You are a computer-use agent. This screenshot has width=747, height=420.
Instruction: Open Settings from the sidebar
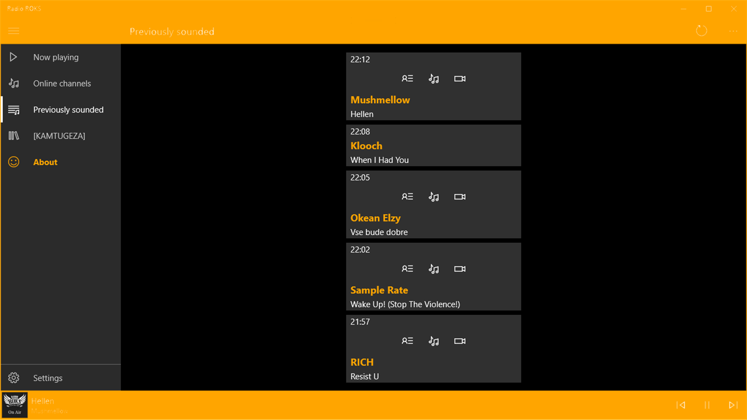coord(61,378)
